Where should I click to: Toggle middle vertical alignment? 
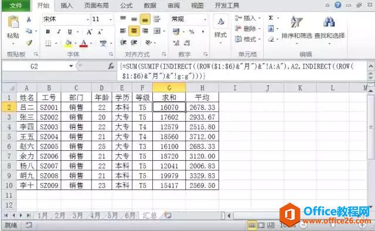(134, 19)
